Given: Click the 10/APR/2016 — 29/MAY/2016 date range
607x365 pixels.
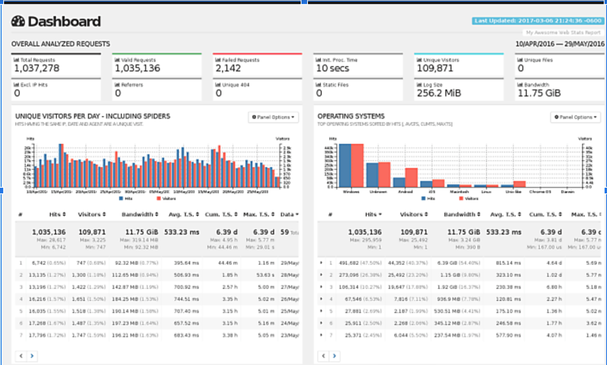Looking at the screenshot, I should pyautogui.click(x=560, y=44).
